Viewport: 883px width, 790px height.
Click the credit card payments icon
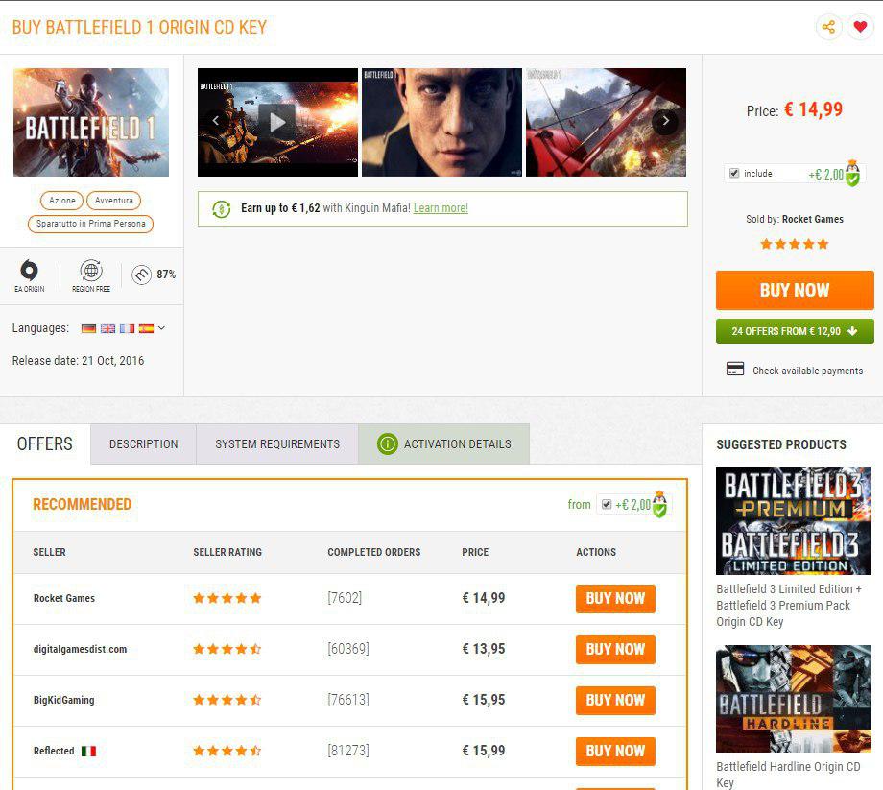[x=735, y=369]
